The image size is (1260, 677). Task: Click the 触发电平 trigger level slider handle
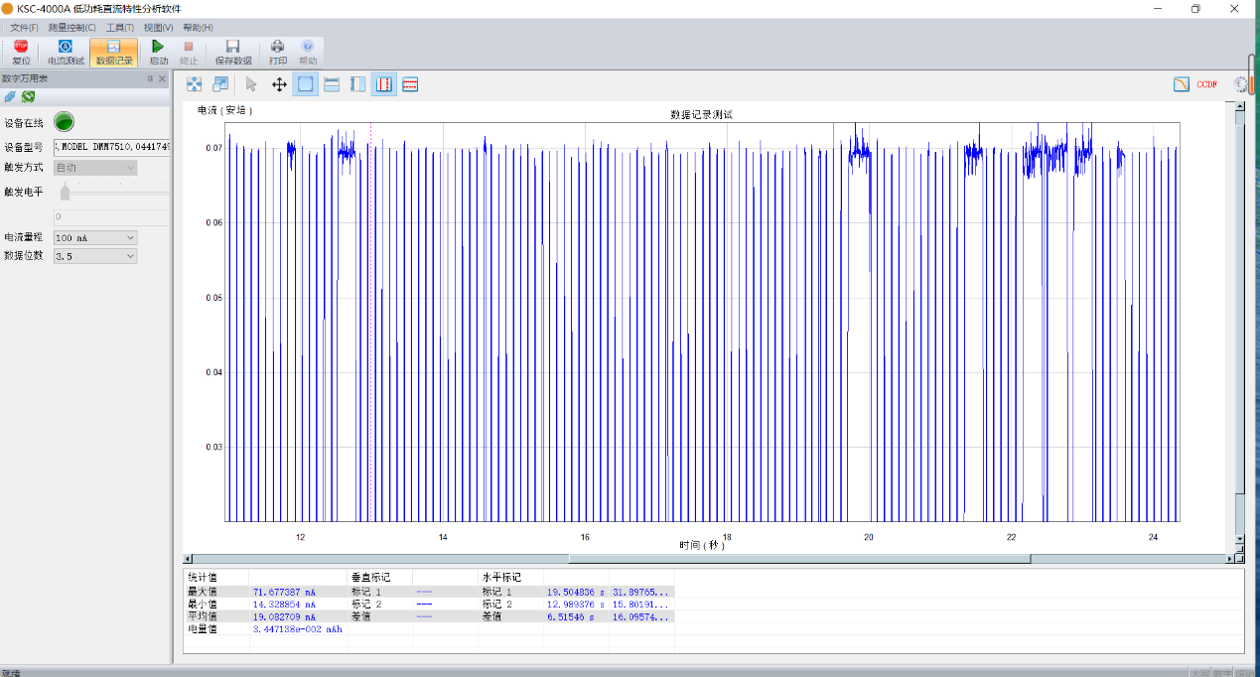coord(65,193)
